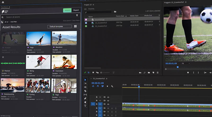Screen dimensions: 212x117
Task: Tick the Marathon asset checkbox
Action: (x=54, y=33)
